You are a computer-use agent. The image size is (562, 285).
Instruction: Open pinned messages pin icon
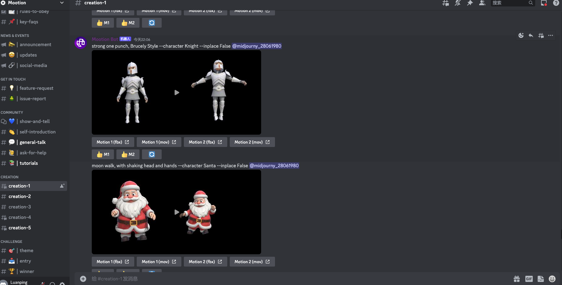pos(470,3)
